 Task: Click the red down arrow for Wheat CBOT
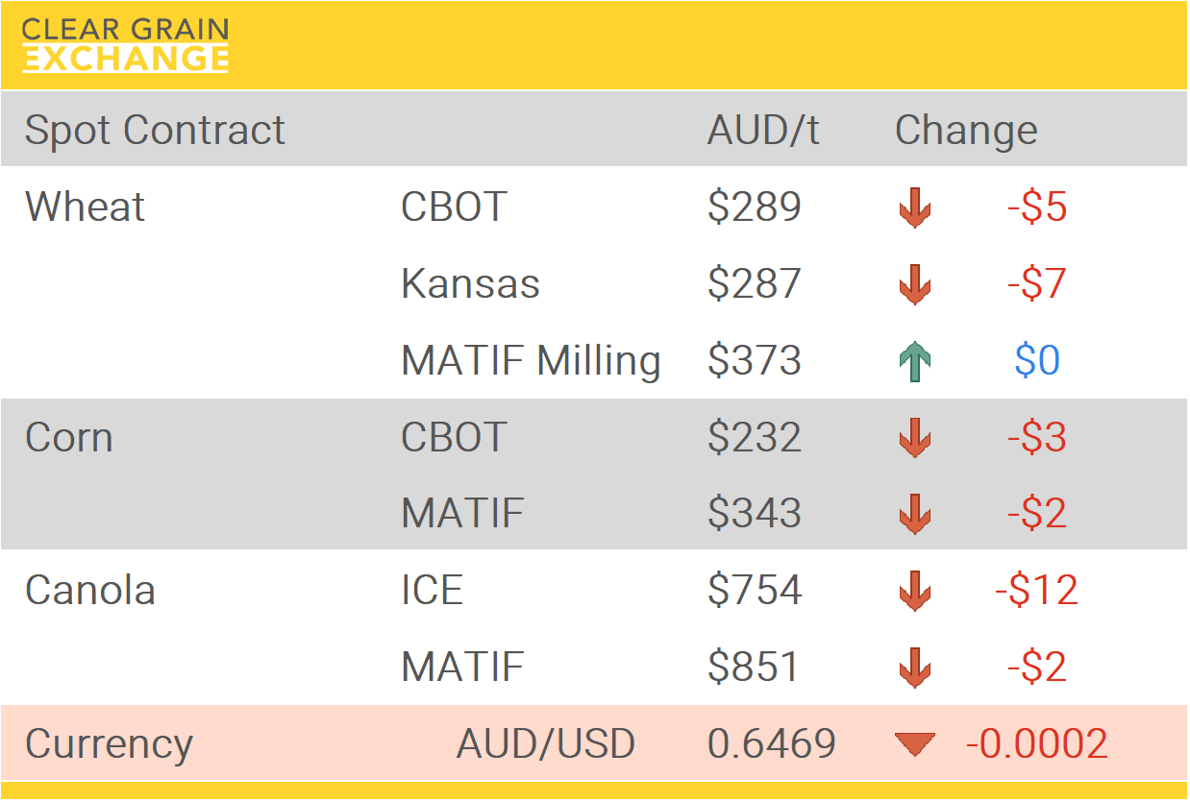coord(914,207)
